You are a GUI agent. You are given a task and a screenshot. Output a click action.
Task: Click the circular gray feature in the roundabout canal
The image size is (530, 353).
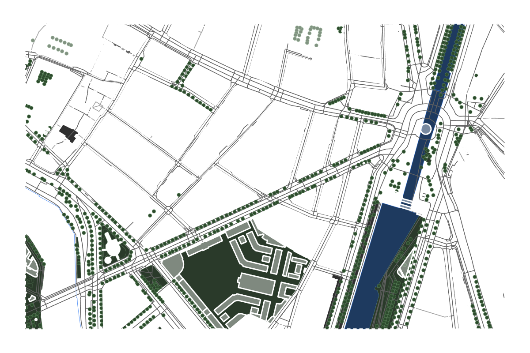tap(426, 129)
